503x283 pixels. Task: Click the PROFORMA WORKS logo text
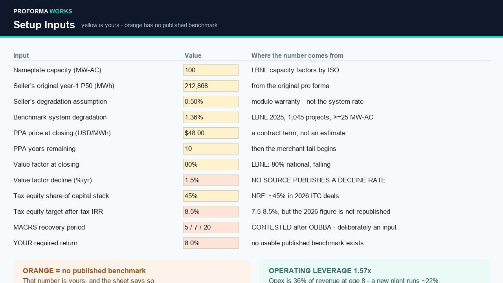(x=43, y=11)
